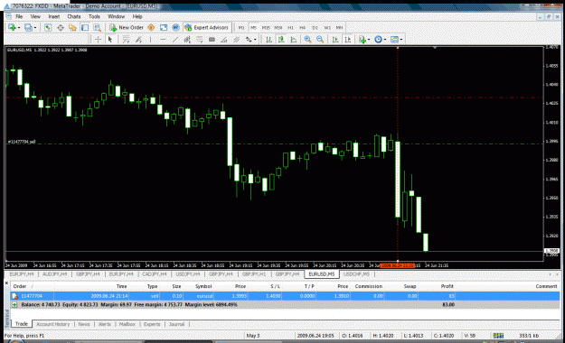Open the Journal terminal tab
Viewport: 565px width, 343px height.
[176, 324]
